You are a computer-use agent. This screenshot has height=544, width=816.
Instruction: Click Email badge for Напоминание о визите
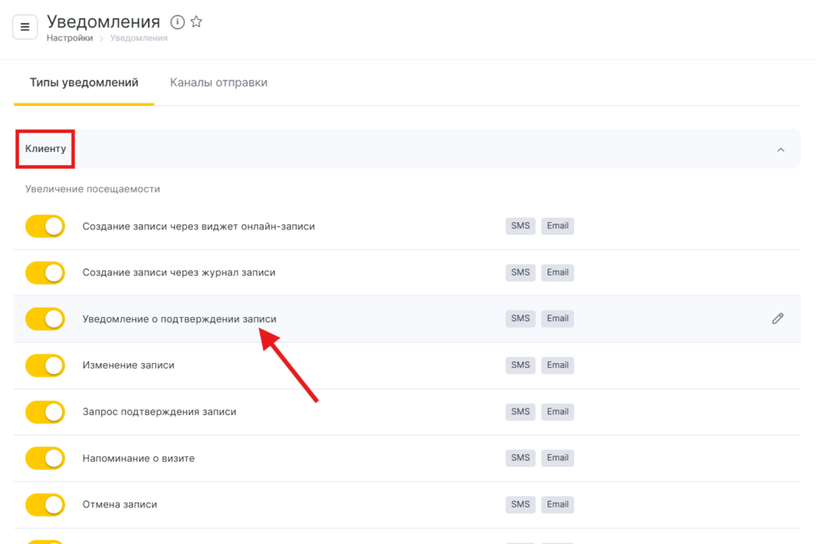(558, 458)
